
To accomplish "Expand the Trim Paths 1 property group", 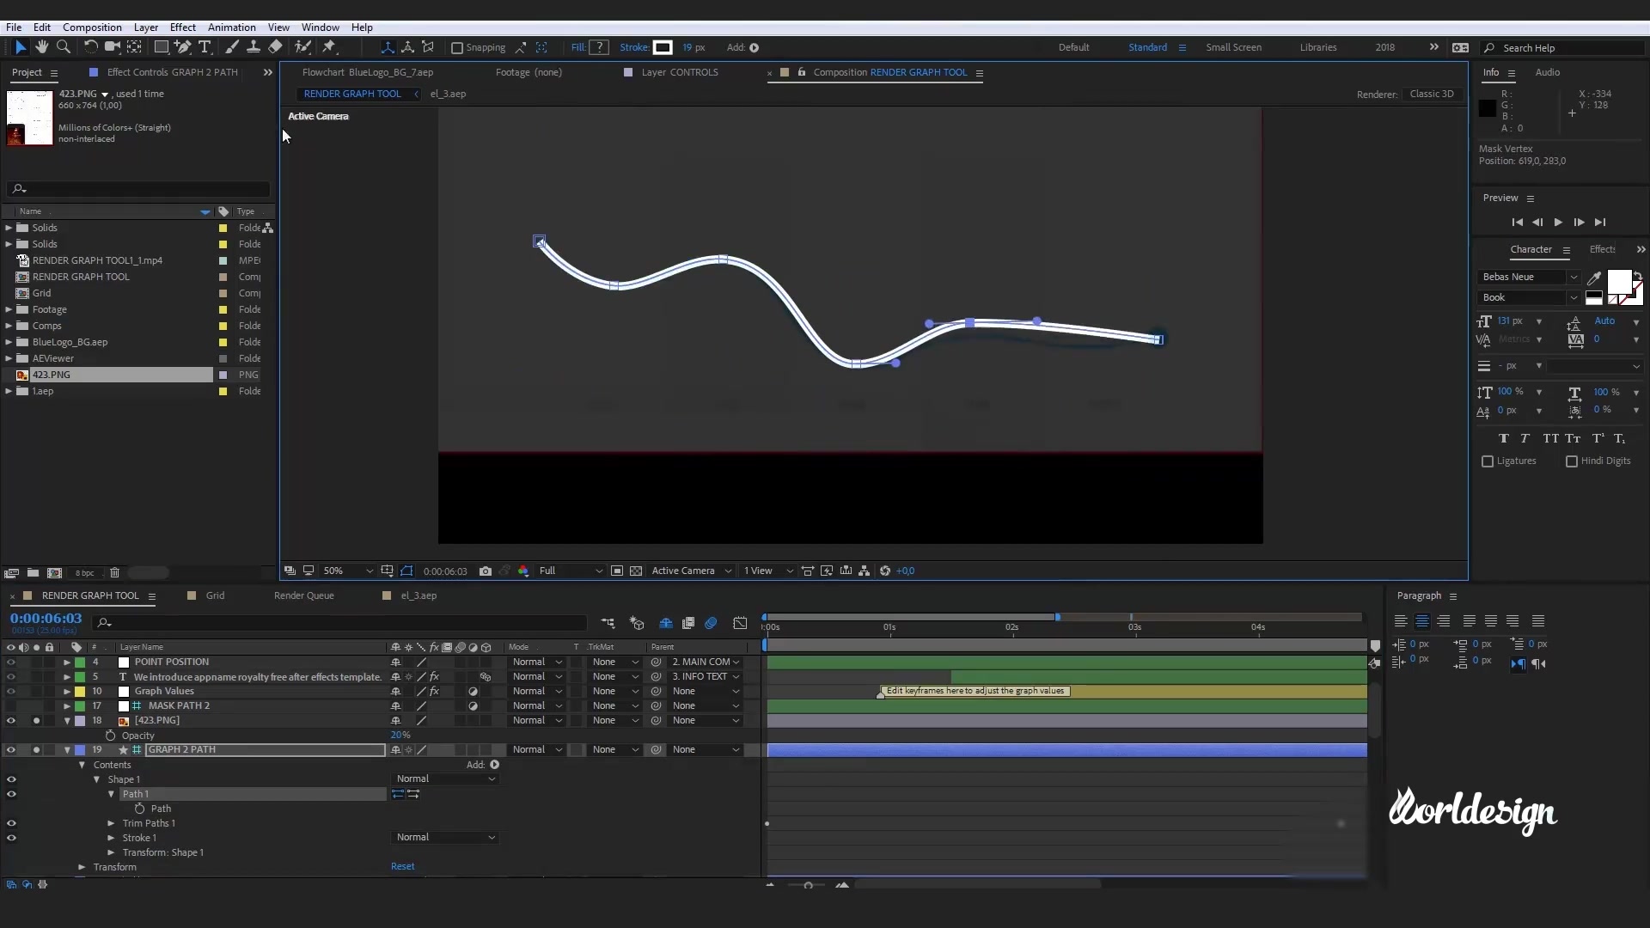I will tap(111, 823).
